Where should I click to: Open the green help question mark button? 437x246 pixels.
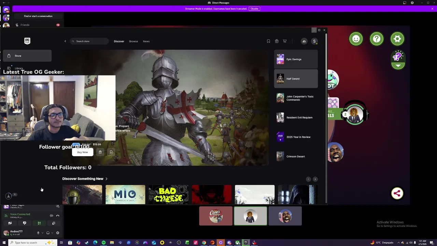[x=377, y=39]
